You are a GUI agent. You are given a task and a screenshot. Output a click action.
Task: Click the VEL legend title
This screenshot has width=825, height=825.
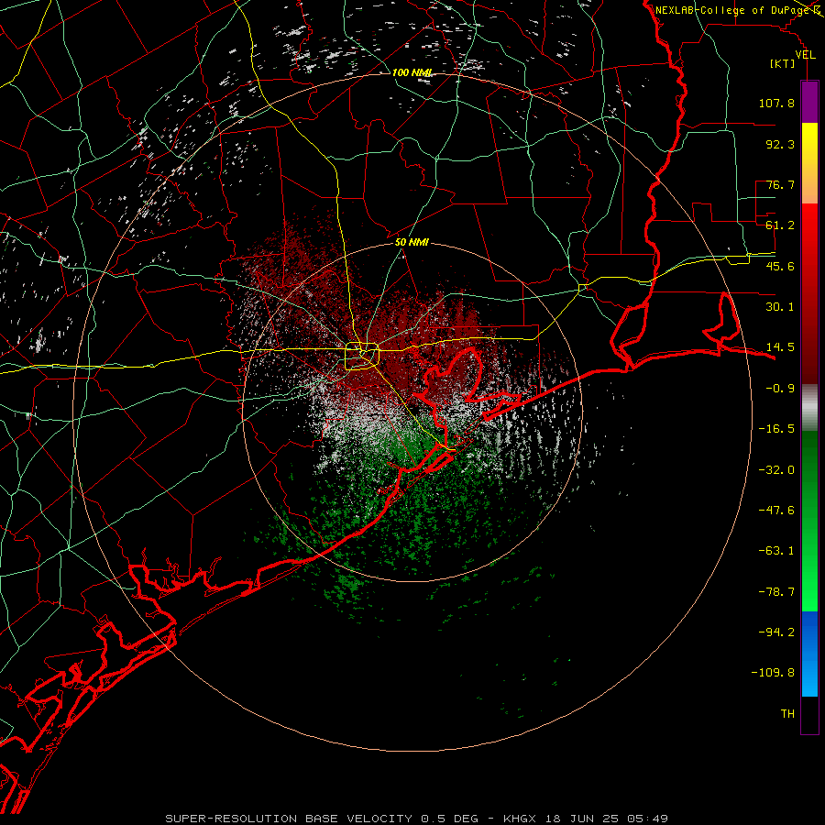(805, 55)
